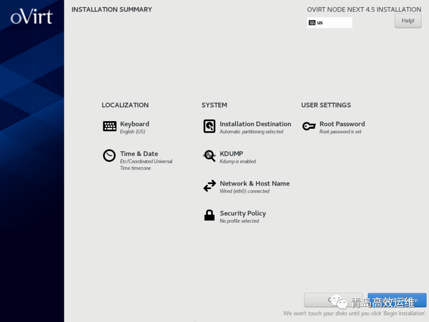Click the Time & Date clock icon
429x322 pixels.
[109, 156]
